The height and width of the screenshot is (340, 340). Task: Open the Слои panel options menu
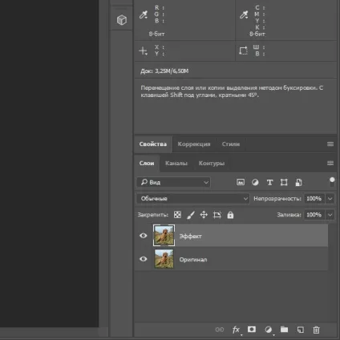(x=330, y=163)
